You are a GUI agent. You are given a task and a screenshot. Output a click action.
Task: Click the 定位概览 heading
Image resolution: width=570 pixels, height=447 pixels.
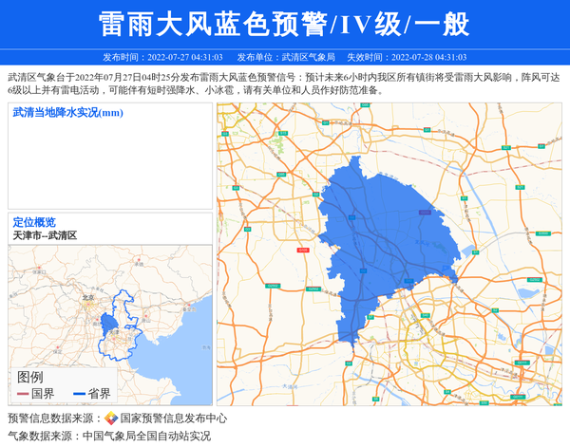[34, 221]
